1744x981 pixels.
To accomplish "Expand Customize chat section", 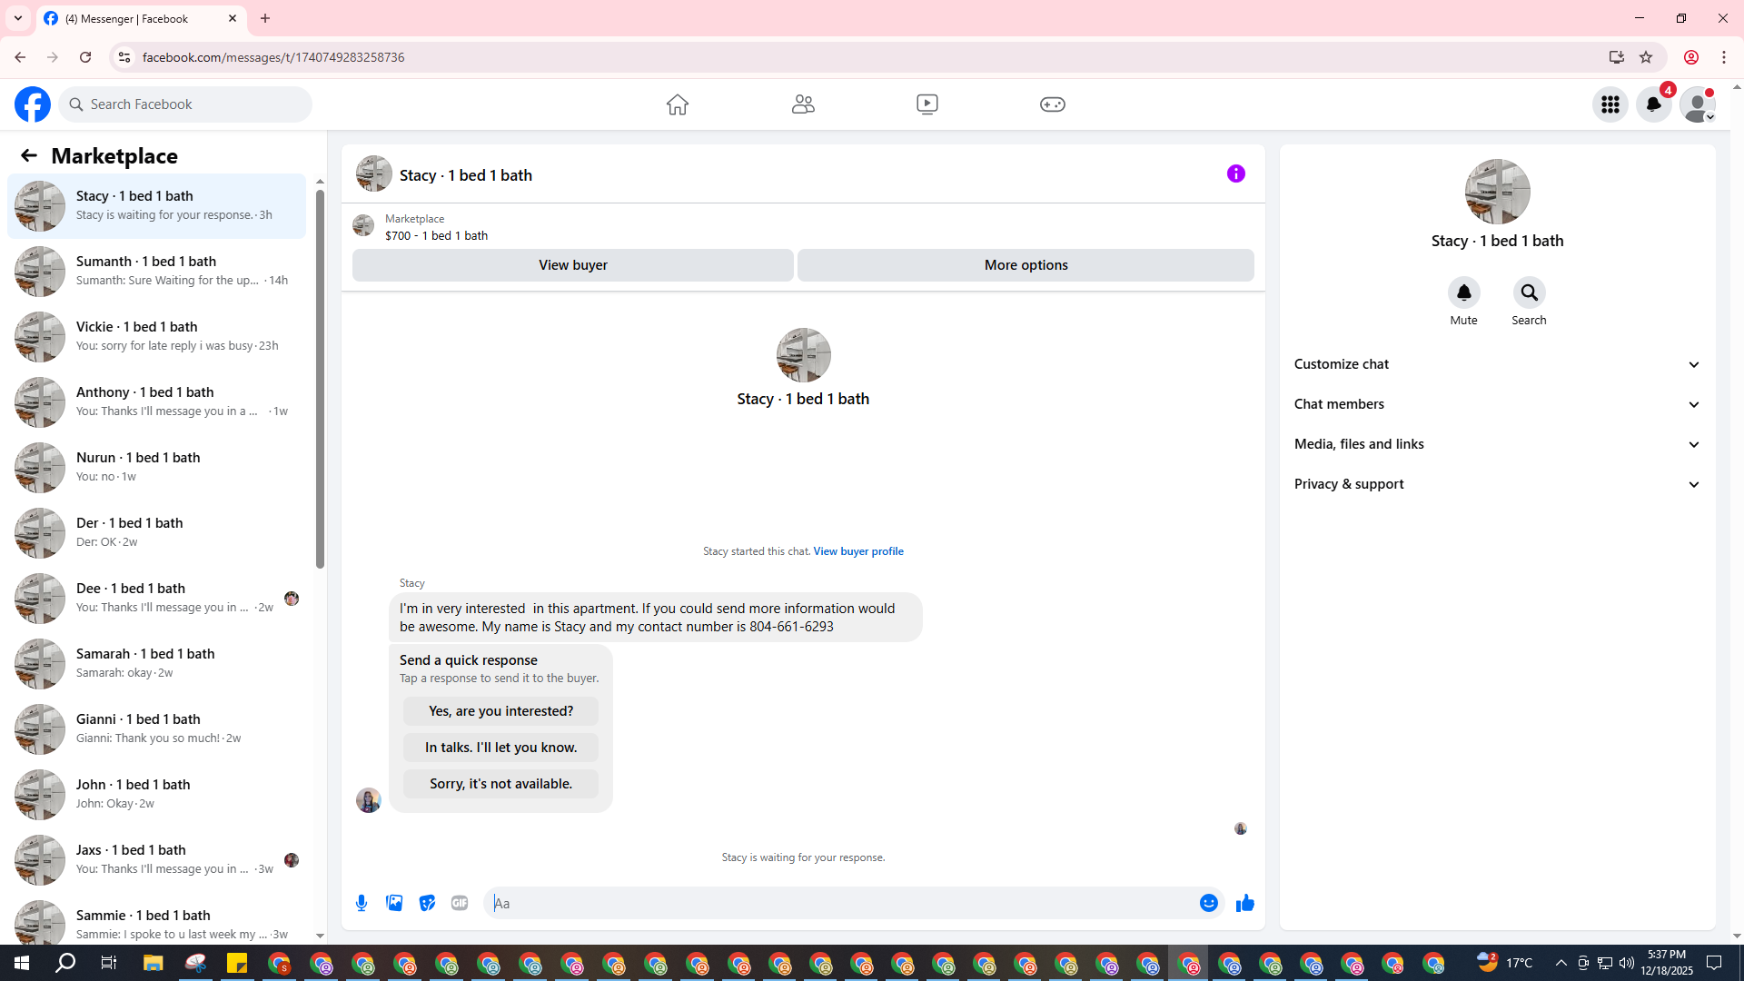I will click(1497, 364).
